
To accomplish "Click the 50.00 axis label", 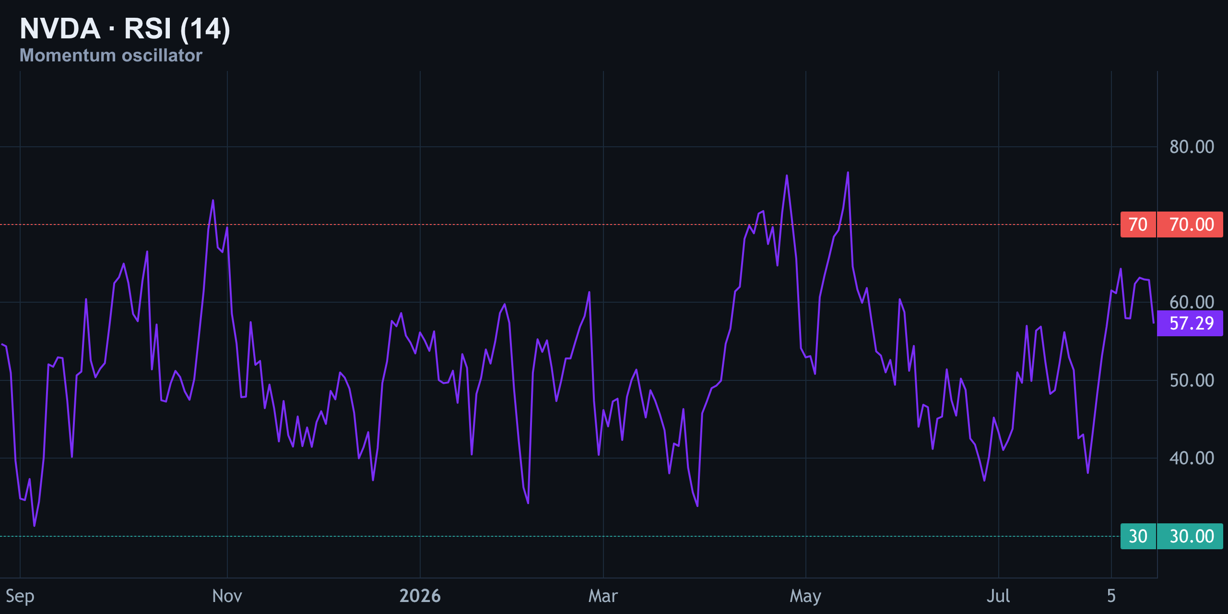I will point(1192,380).
